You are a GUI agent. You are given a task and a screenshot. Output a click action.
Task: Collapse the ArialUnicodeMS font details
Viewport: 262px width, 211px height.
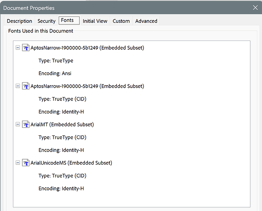pyautogui.click(x=17, y=163)
